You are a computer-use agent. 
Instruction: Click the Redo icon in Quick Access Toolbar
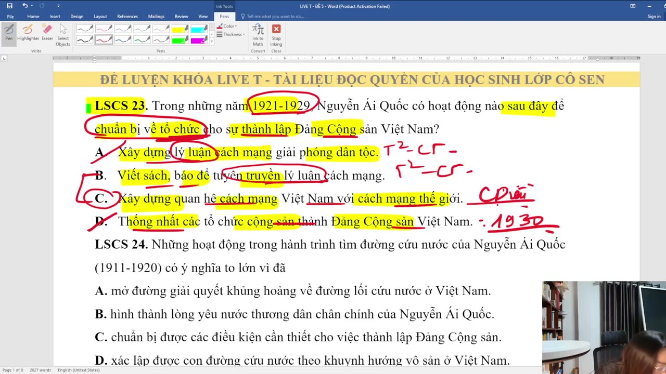coord(43,6)
